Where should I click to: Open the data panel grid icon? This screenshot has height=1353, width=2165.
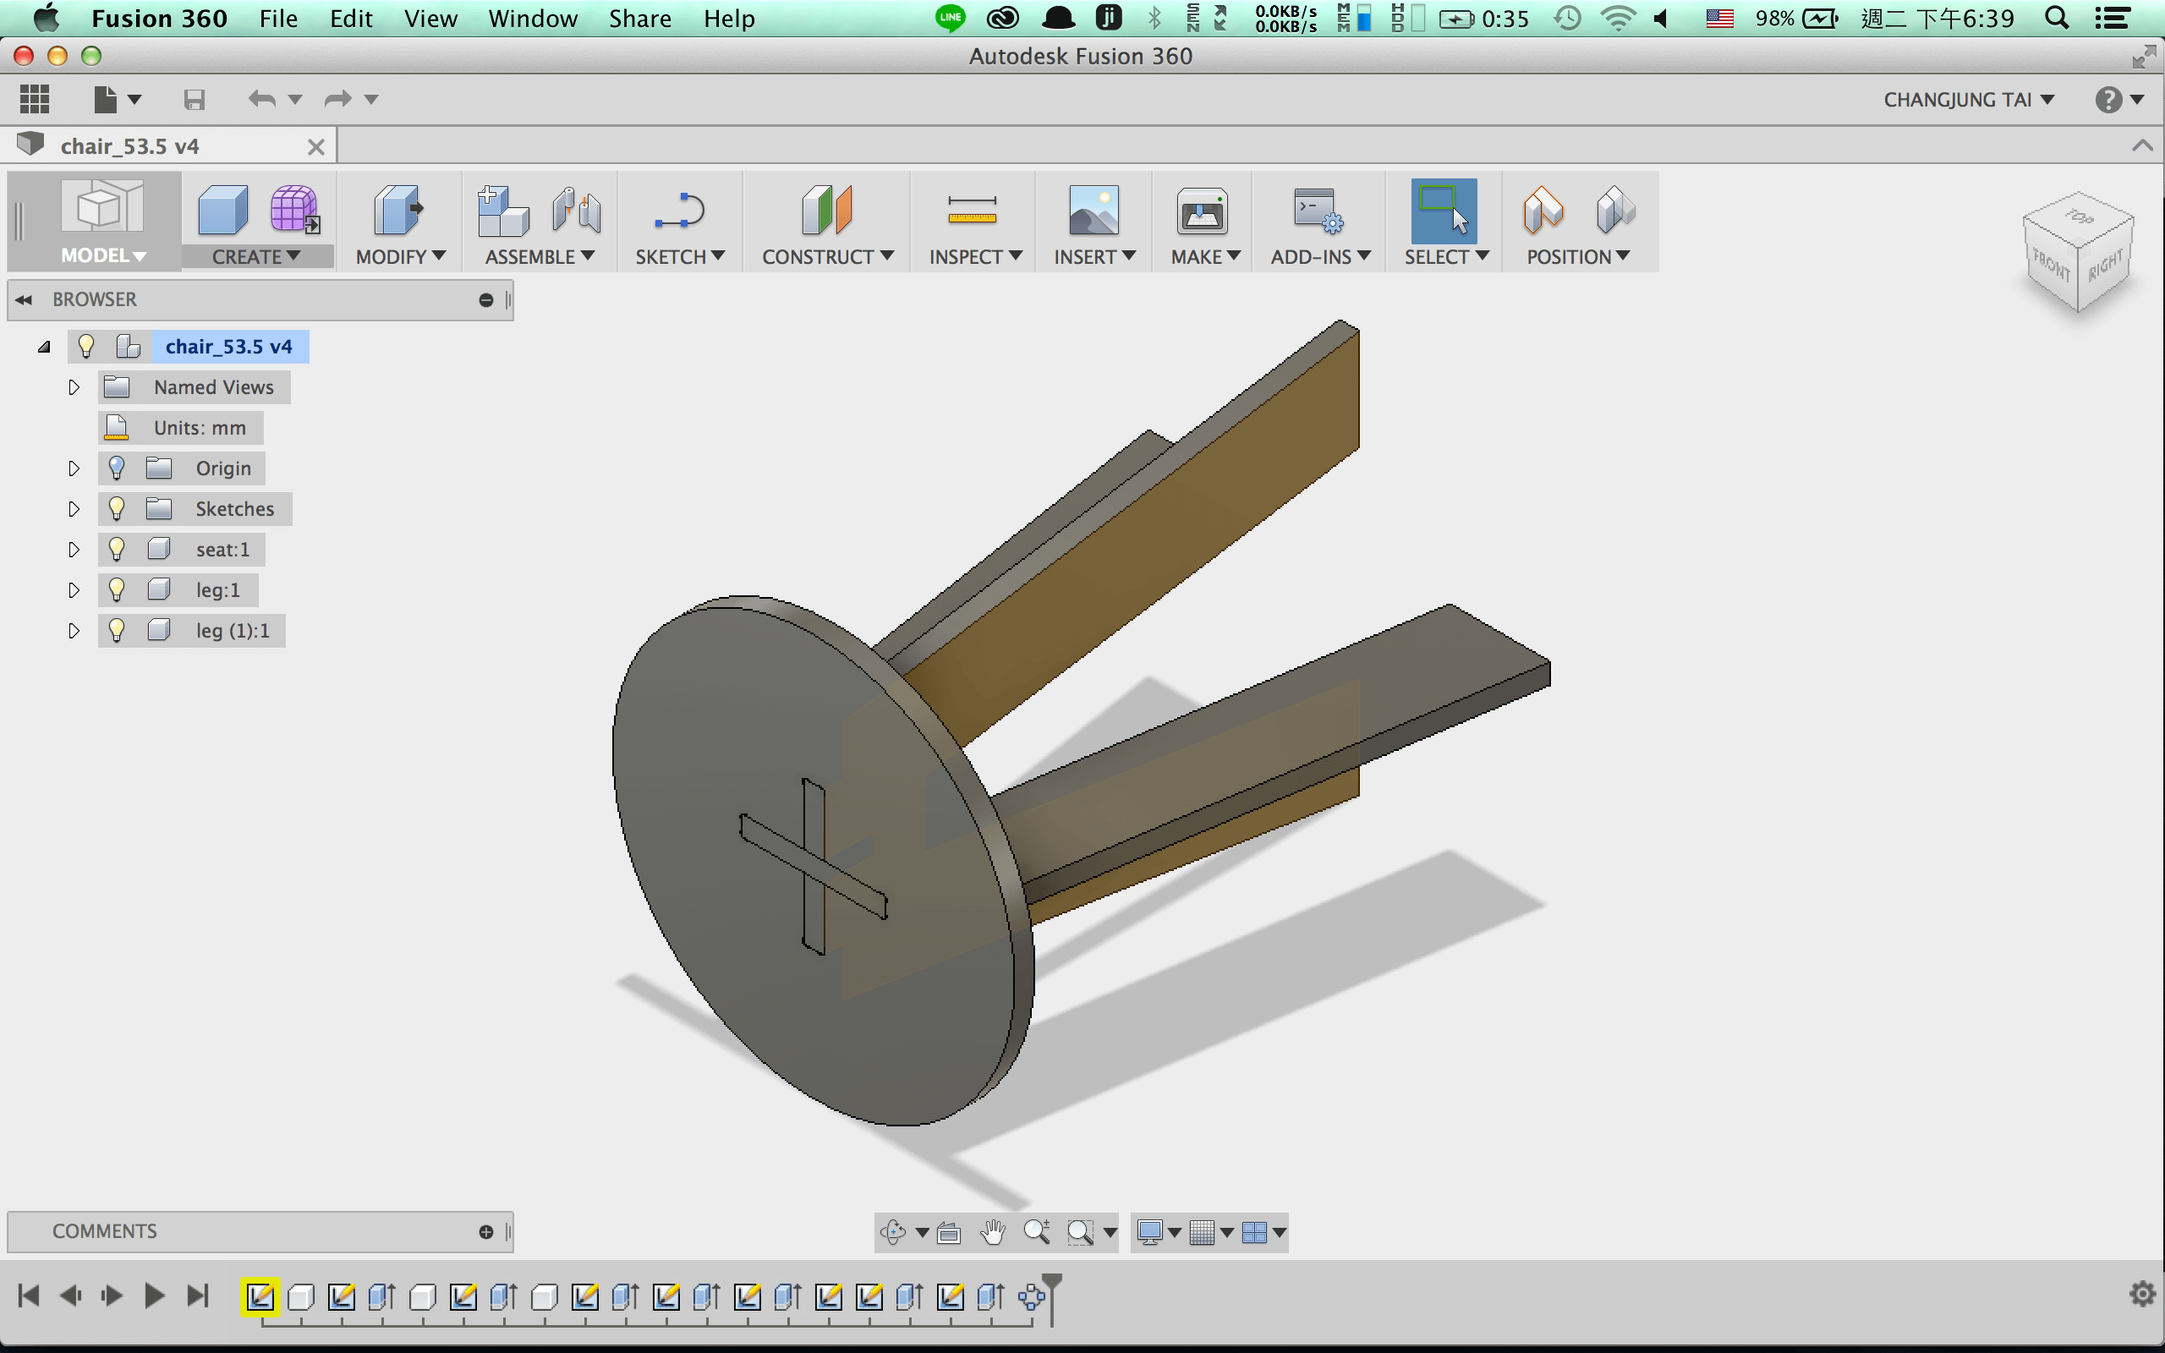point(35,98)
